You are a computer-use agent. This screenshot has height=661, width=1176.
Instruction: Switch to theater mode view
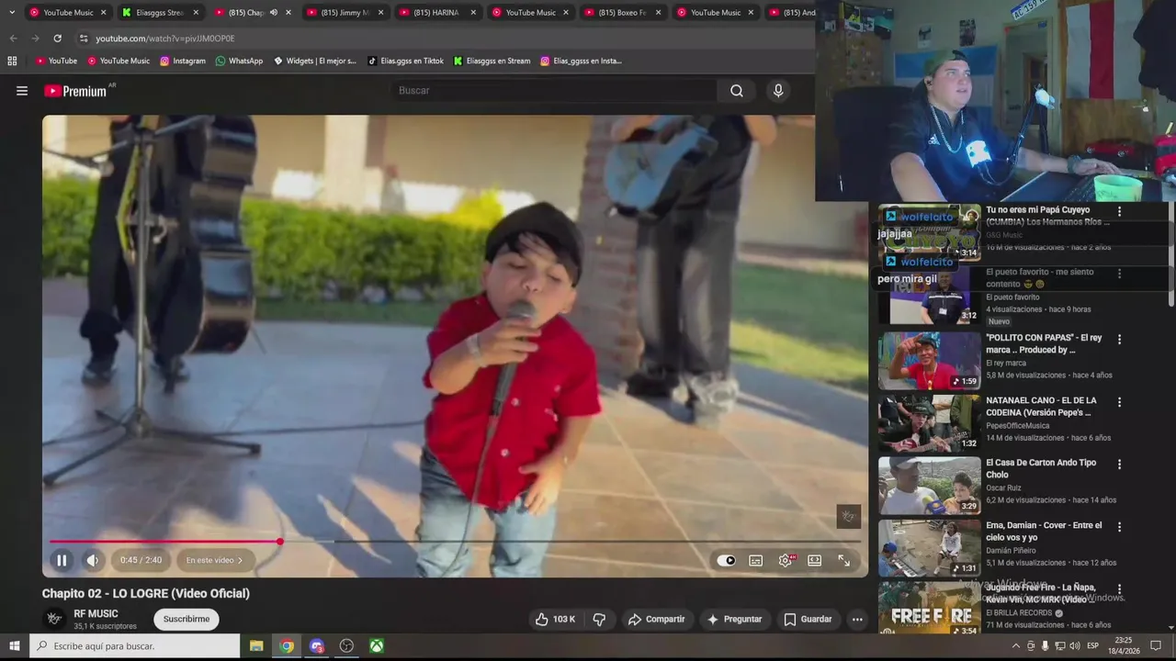[x=814, y=560]
